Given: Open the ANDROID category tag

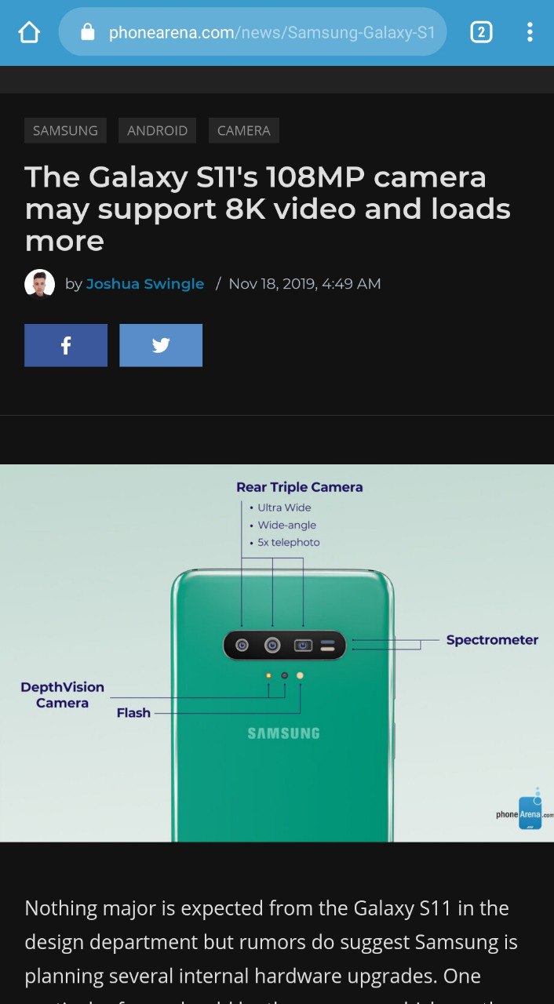Looking at the screenshot, I should [x=158, y=131].
